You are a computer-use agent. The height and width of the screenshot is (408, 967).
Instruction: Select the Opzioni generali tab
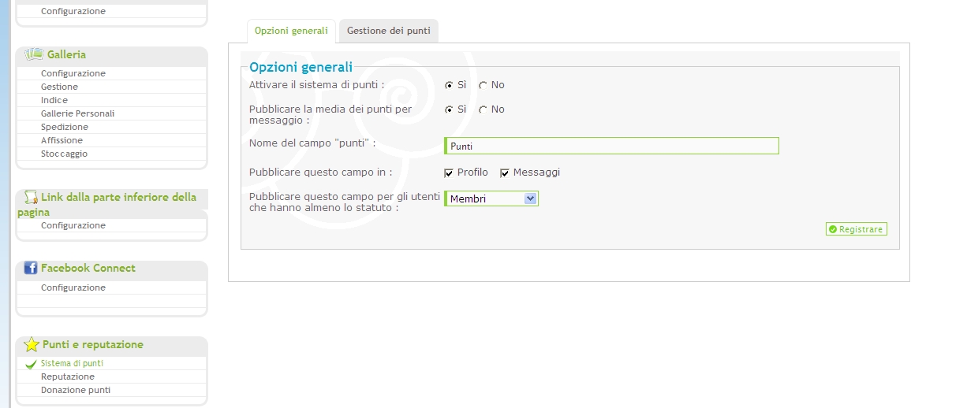coord(291,31)
